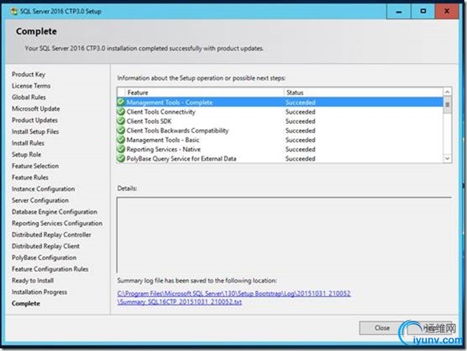Click Succeeded status of Client Tools SDK

[x=300, y=121]
